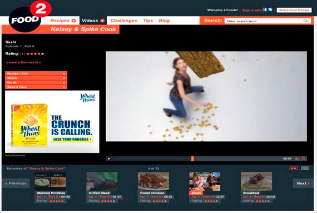Click the dropdown badge next to Videos
This screenshot has width=317, height=213.
(x=102, y=21)
